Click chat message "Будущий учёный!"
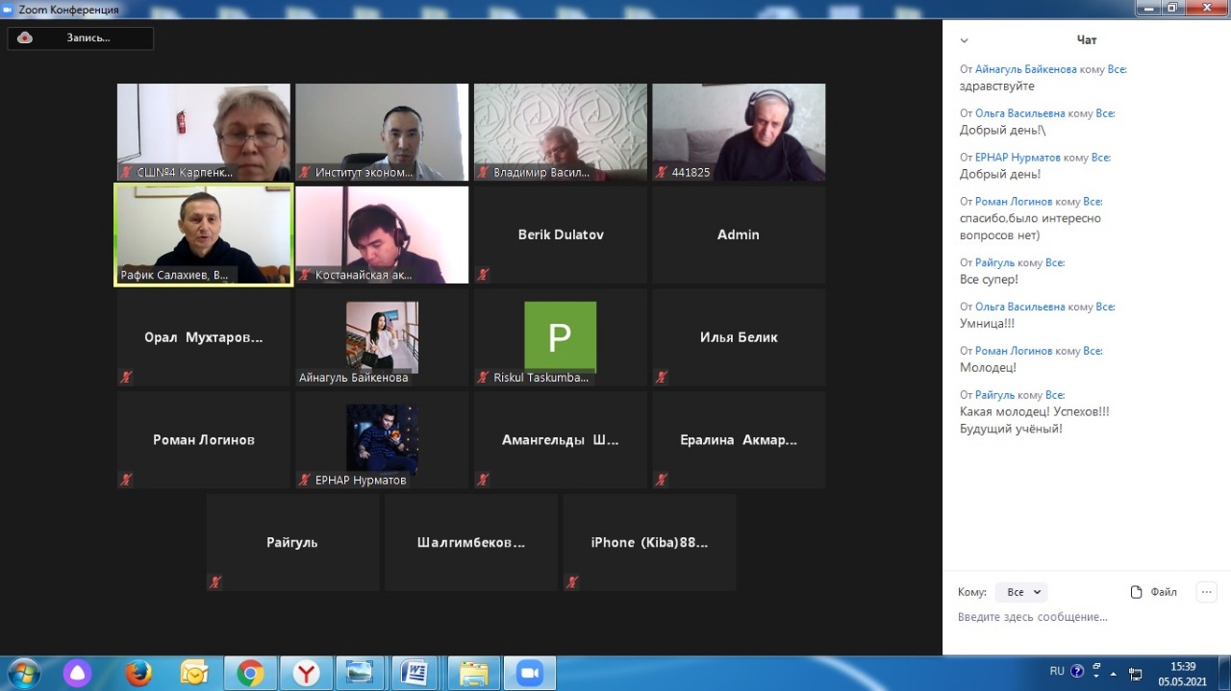This screenshot has width=1231, height=691. pyautogui.click(x=1011, y=429)
